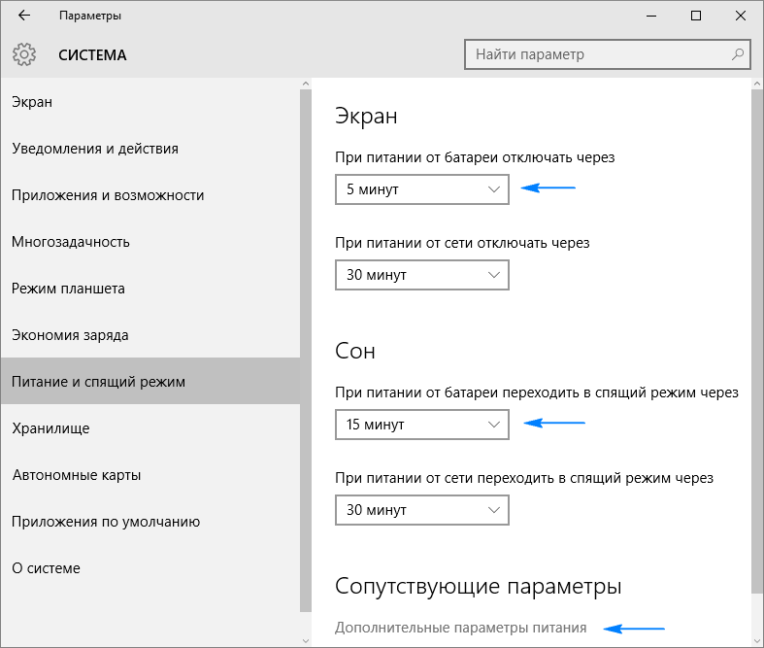Select Экран in the left sidebar
764x648 pixels.
click(32, 102)
